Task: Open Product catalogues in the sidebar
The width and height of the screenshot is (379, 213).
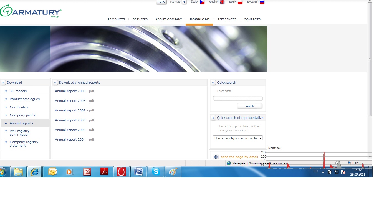Action: tap(25, 99)
